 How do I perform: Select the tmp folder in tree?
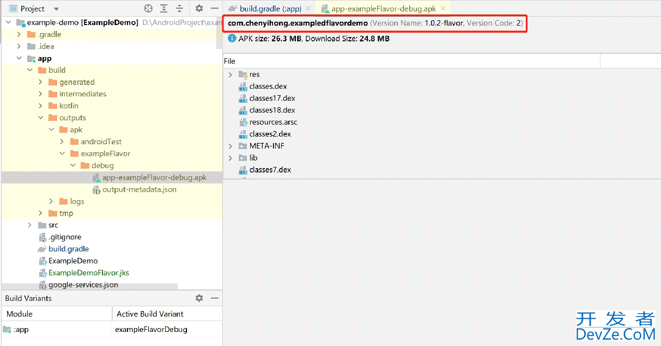point(66,213)
